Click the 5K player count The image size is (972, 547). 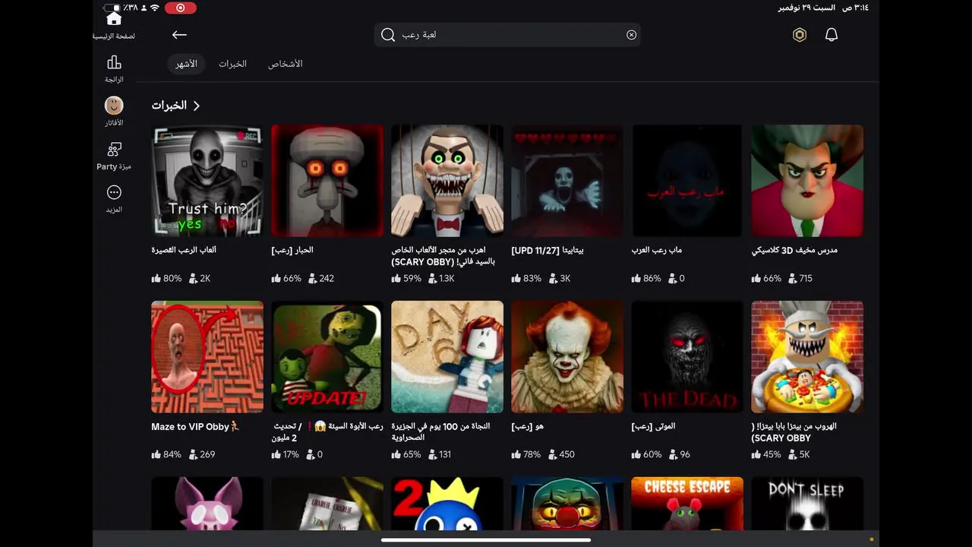pyautogui.click(x=800, y=454)
